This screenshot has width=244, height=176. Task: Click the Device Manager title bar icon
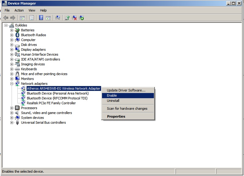click(x=5, y=3)
